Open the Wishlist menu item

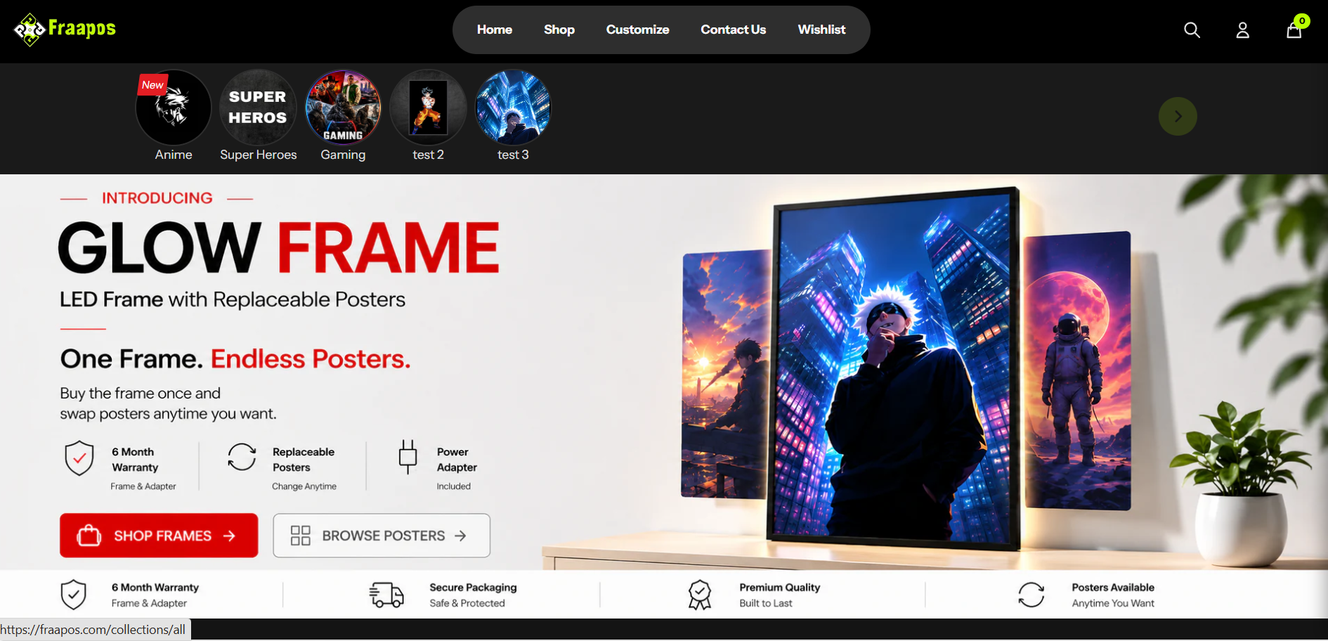coord(821,30)
